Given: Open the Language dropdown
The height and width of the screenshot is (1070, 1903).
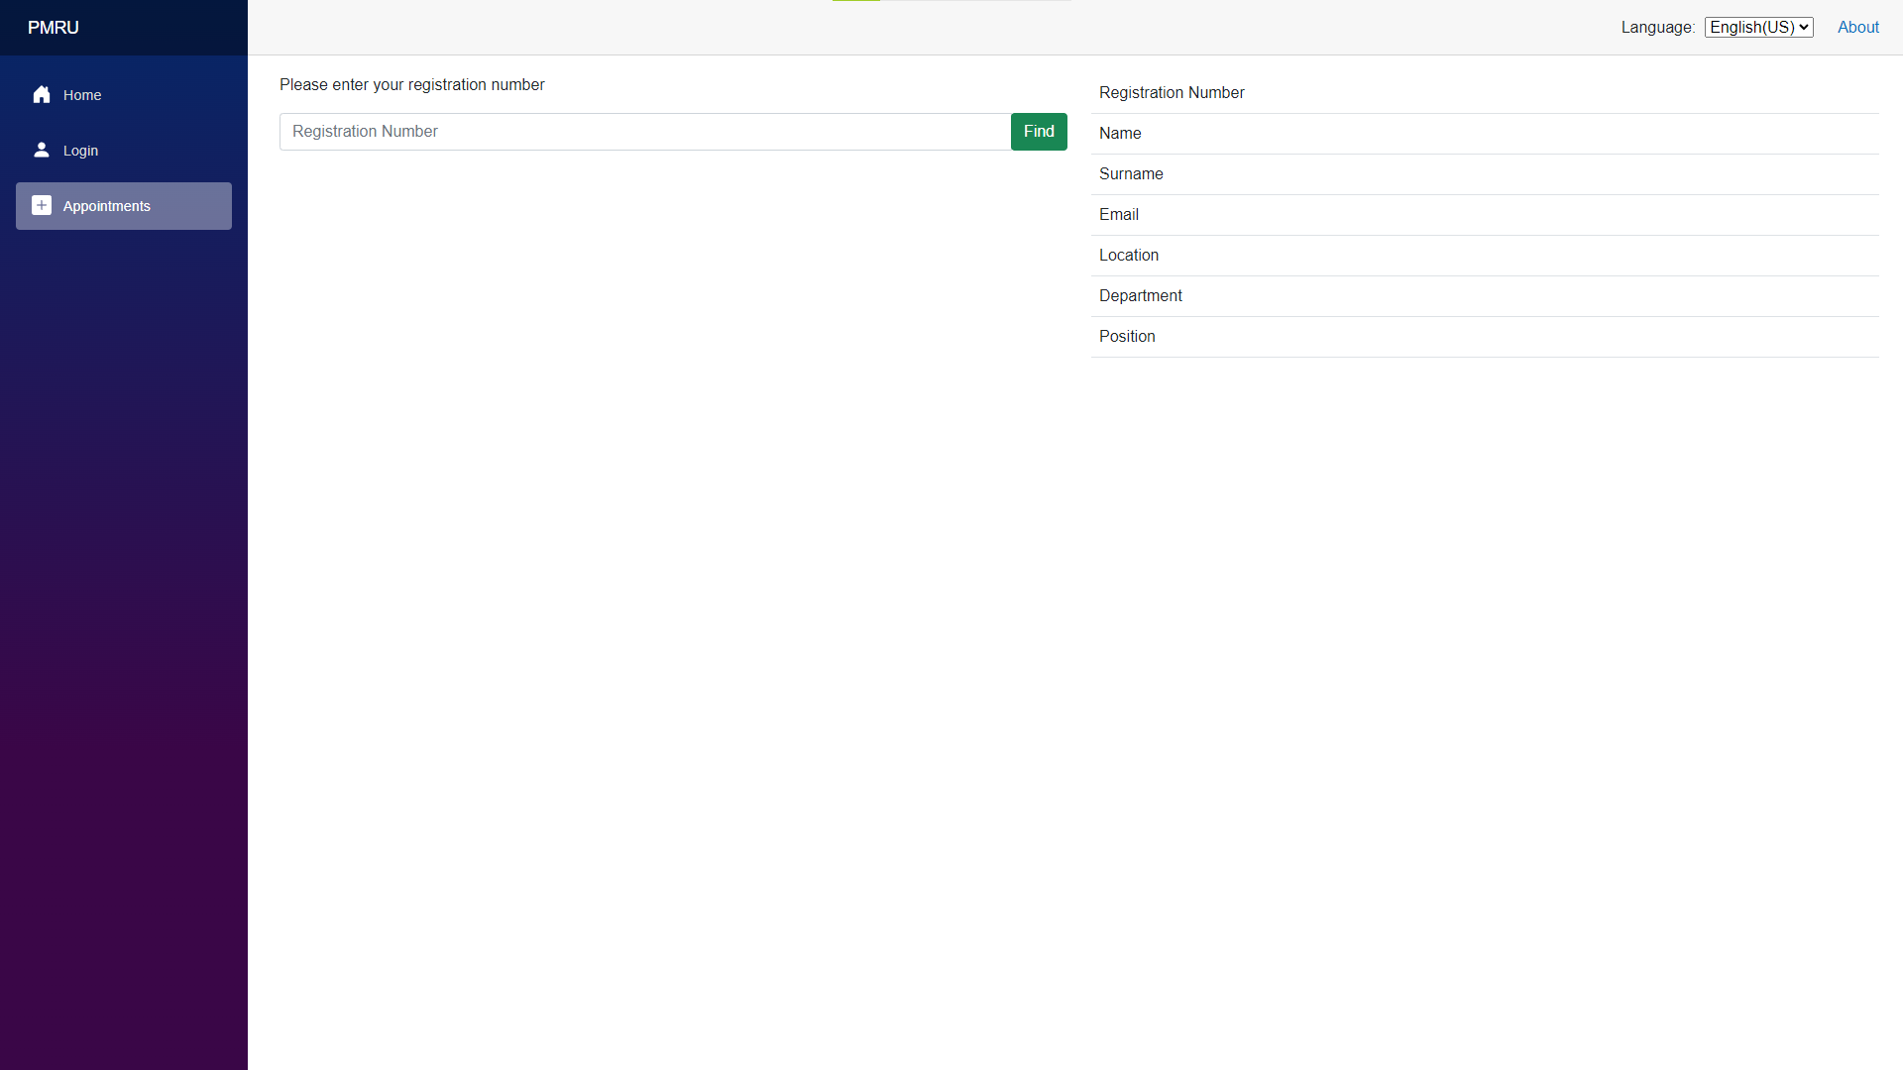Looking at the screenshot, I should pyautogui.click(x=1758, y=28).
